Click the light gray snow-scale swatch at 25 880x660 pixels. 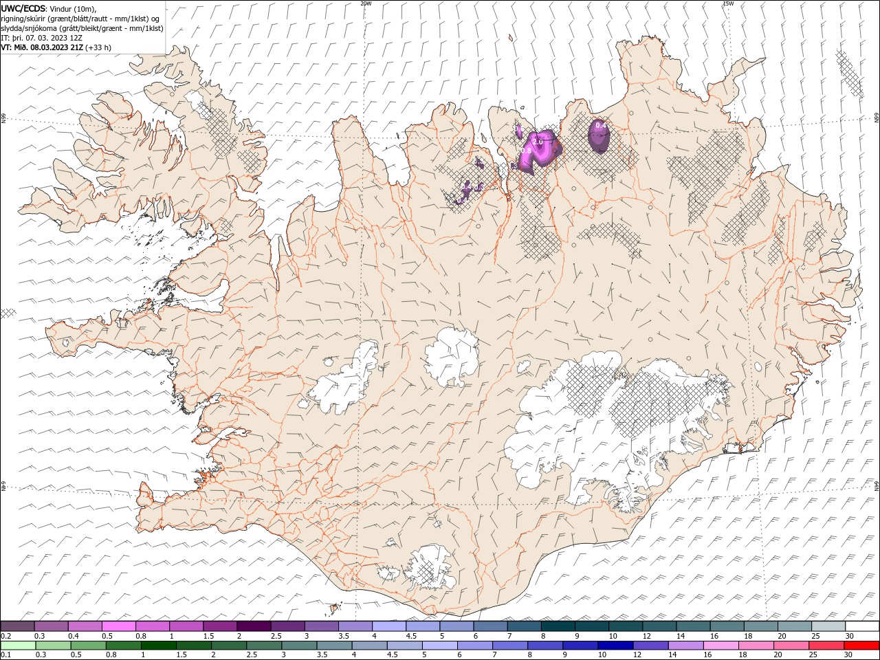click(828, 626)
